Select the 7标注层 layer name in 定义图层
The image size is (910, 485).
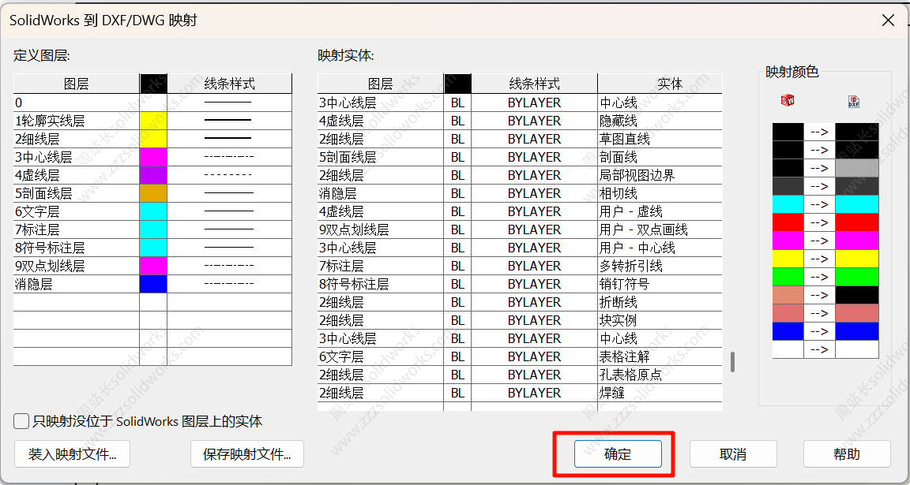(76, 229)
